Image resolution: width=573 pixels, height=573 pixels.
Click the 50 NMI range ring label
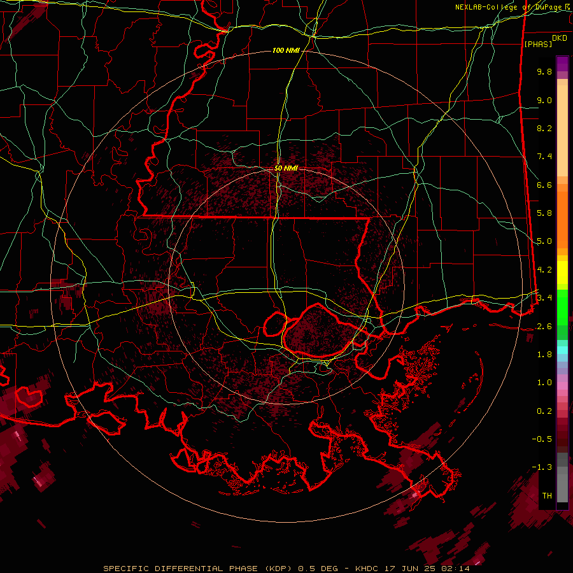[x=286, y=168]
